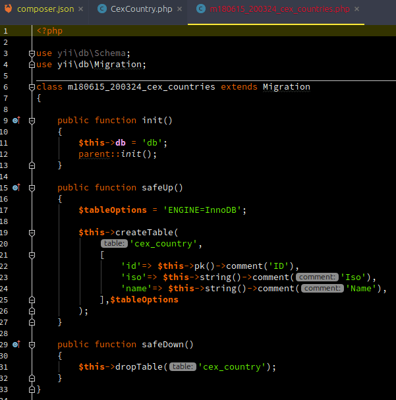Image resolution: width=396 pixels, height=400 pixels.
Task: Close the m180615_200324_cex_countries.php tab
Action: pyautogui.click(x=356, y=9)
